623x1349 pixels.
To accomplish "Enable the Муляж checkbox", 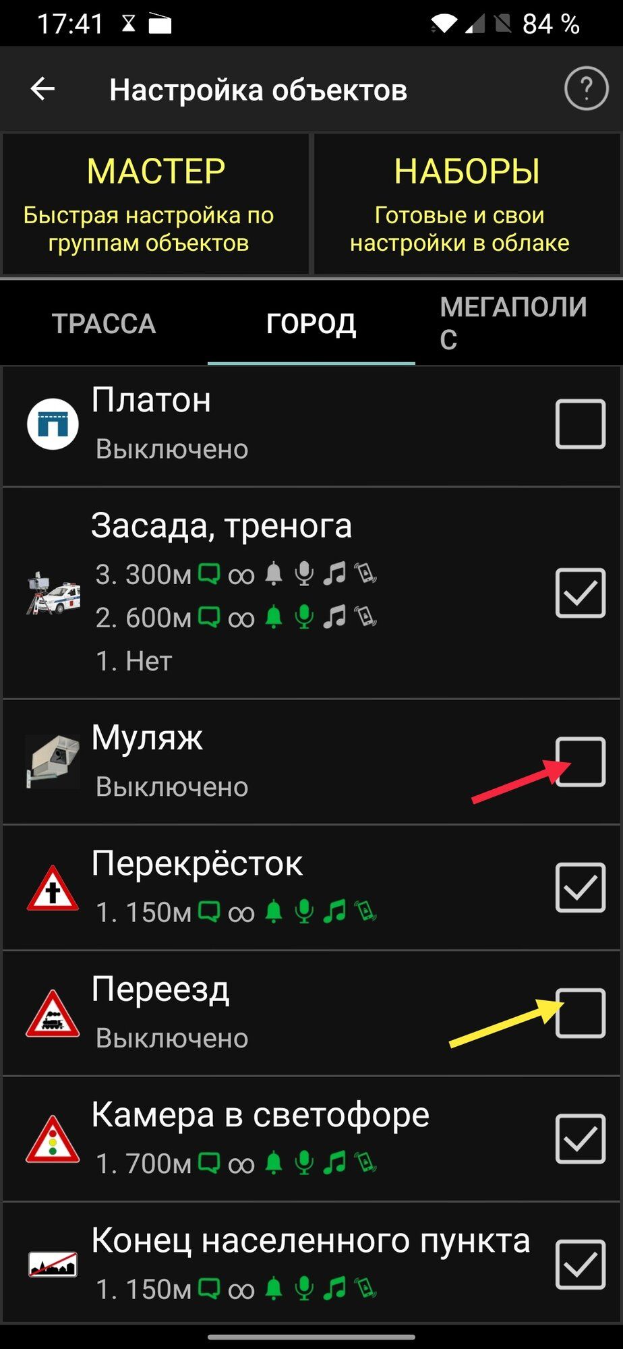I will coord(581,762).
